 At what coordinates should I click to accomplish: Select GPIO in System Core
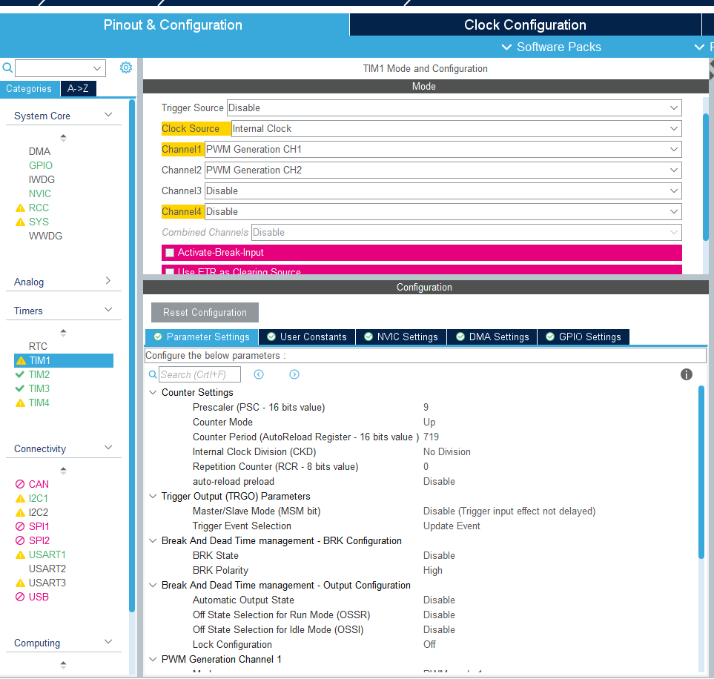point(41,166)
